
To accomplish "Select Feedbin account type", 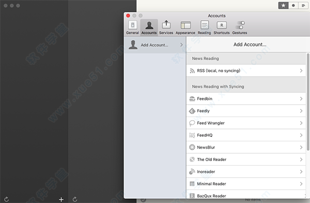I will 246,99.
